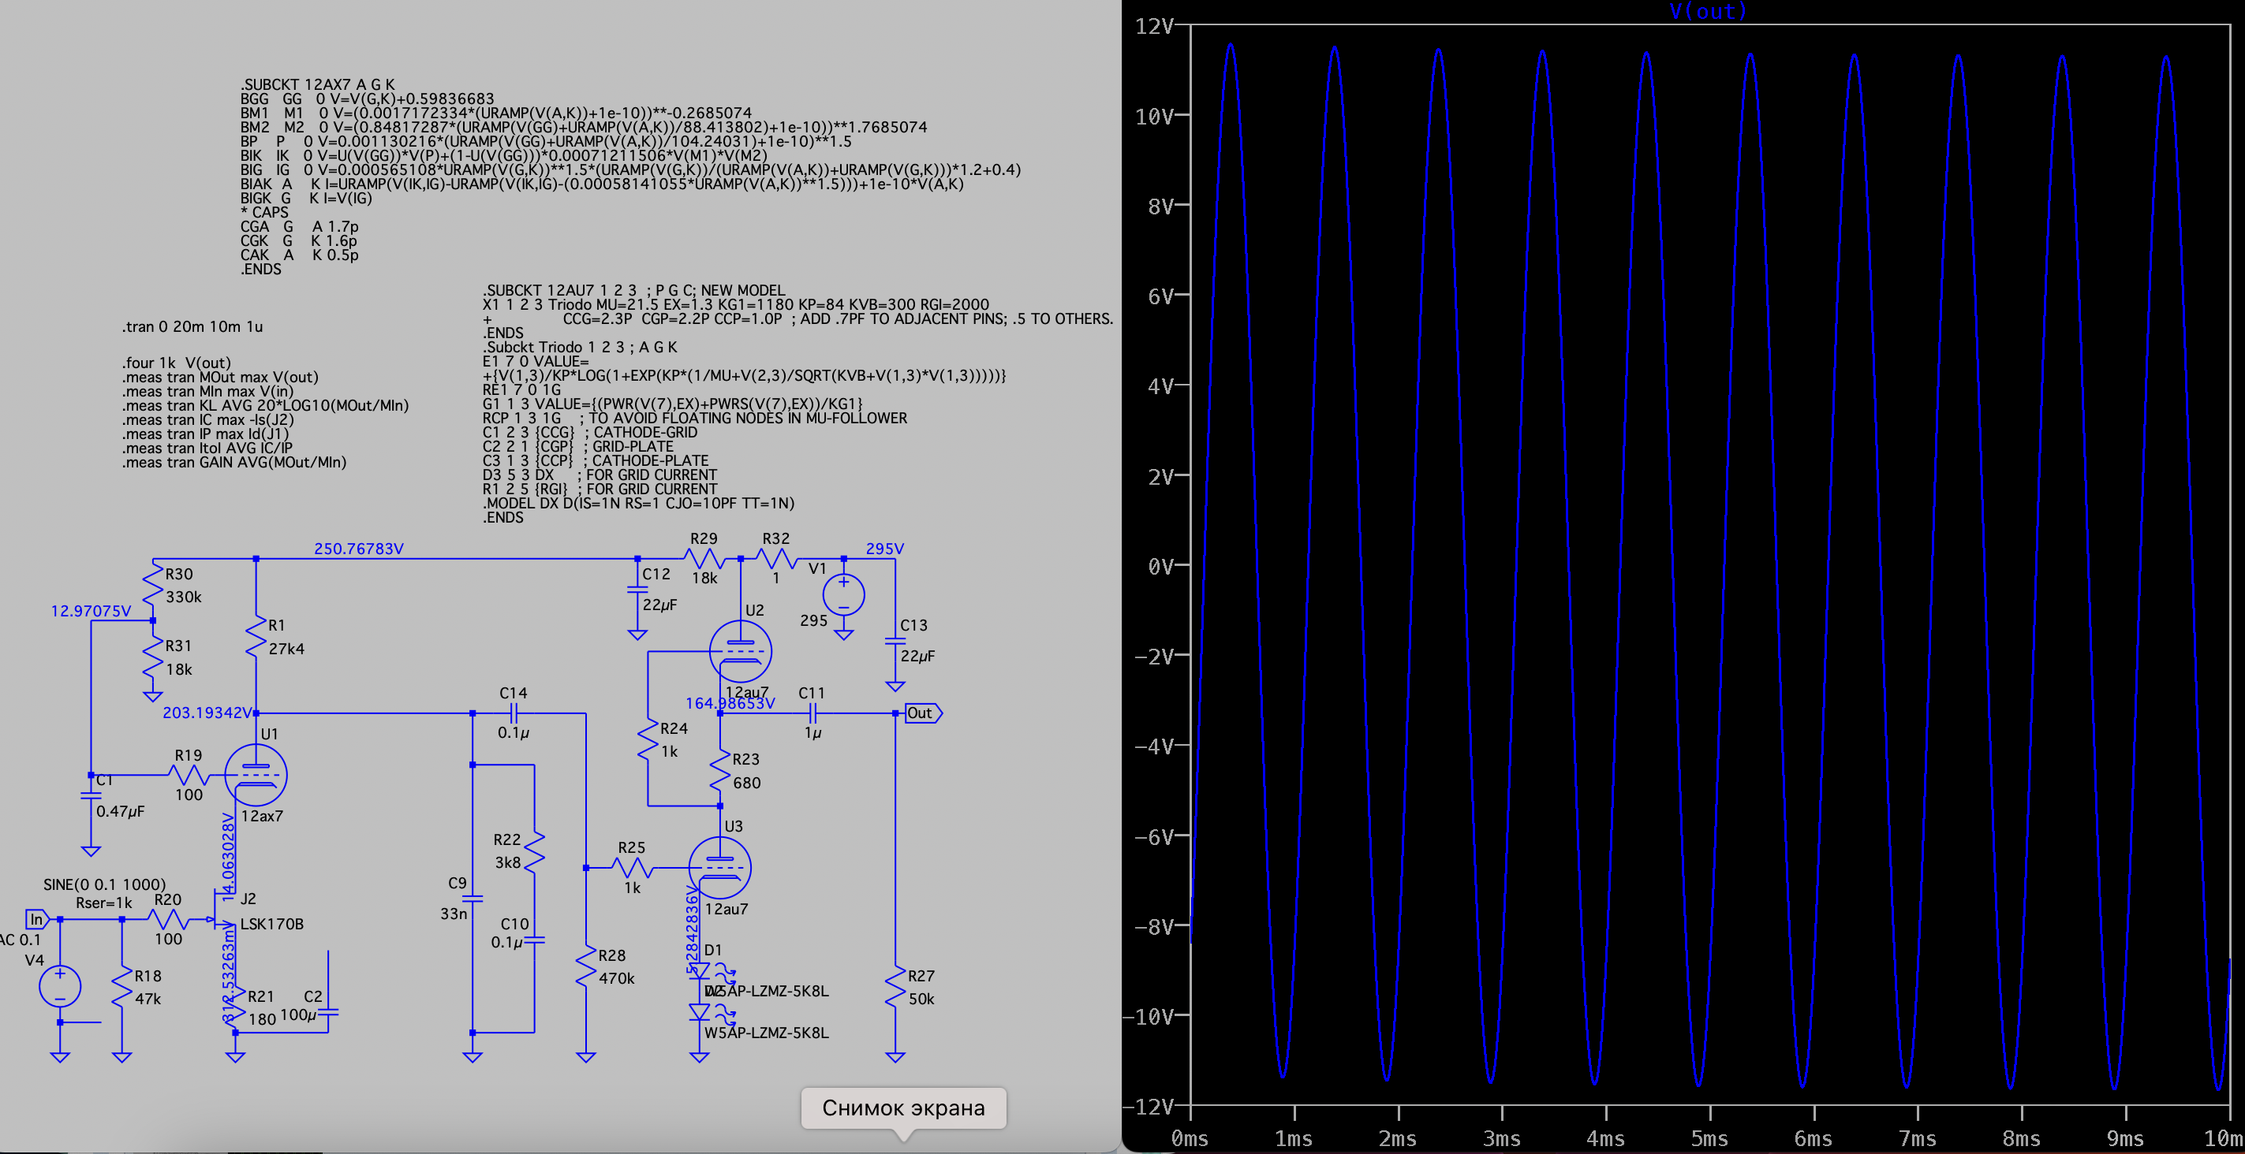Select the .tran 0 20m 10m 1u directive
The width and height of the screenshot is (2245, 1154).
pyautogui.click(x=192, y=326)
